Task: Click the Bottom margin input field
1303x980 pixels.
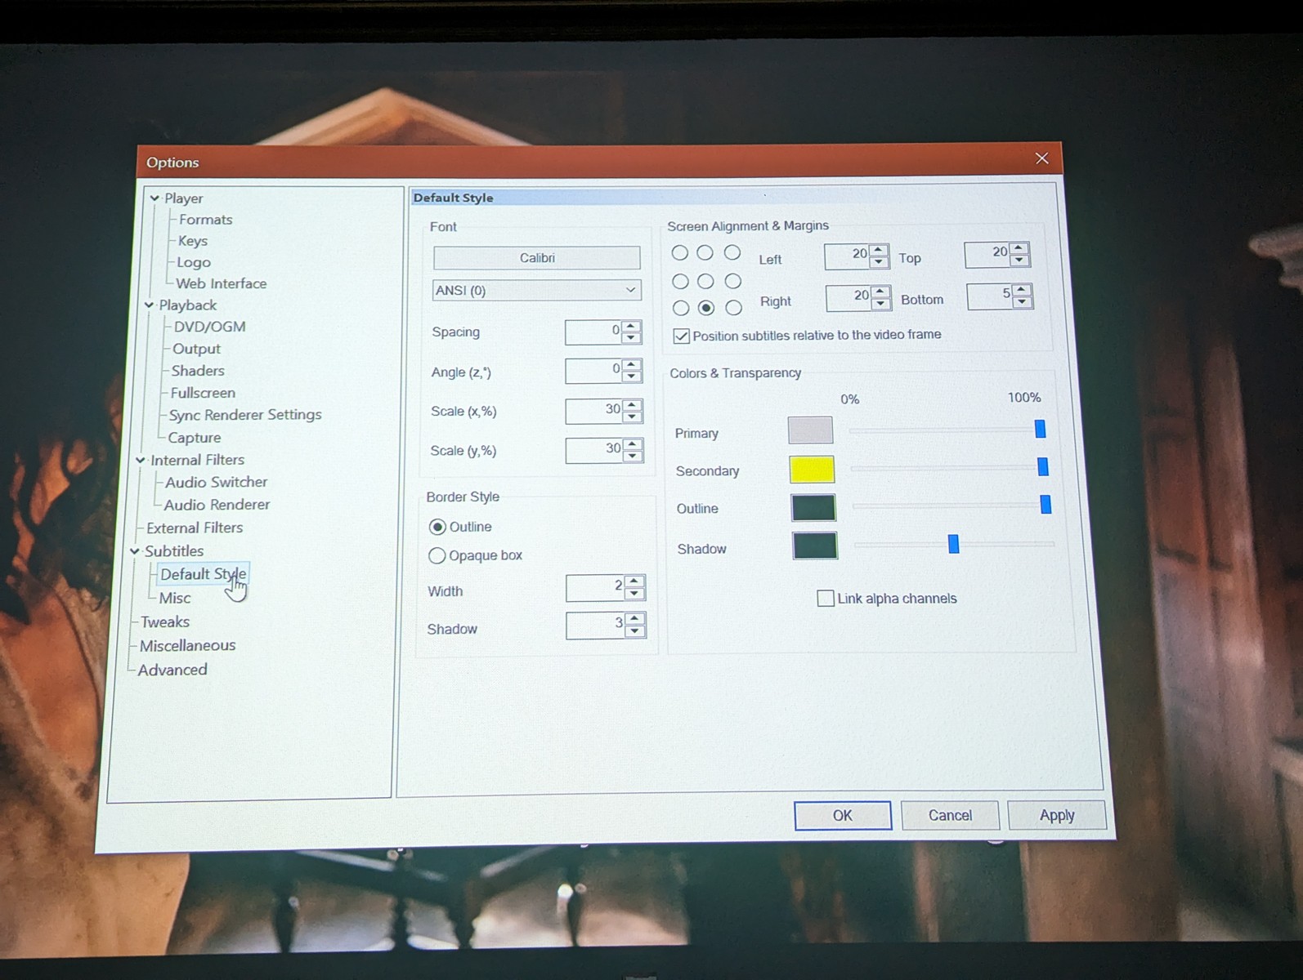Action: (x=991, y=296)
